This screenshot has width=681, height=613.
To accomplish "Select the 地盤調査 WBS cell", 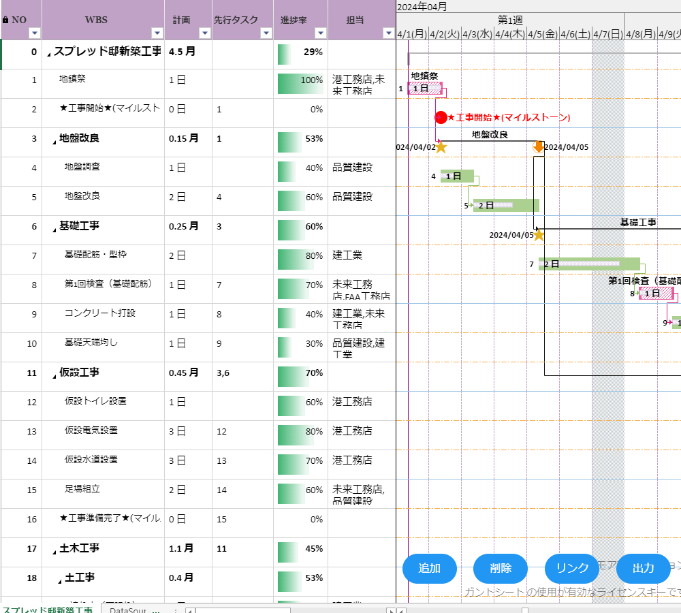I will point(104,172).
